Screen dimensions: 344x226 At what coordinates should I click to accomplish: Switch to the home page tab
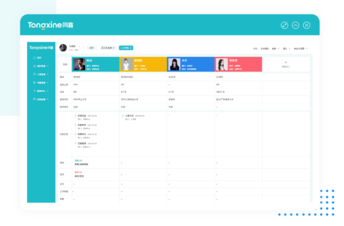point(92,47)
